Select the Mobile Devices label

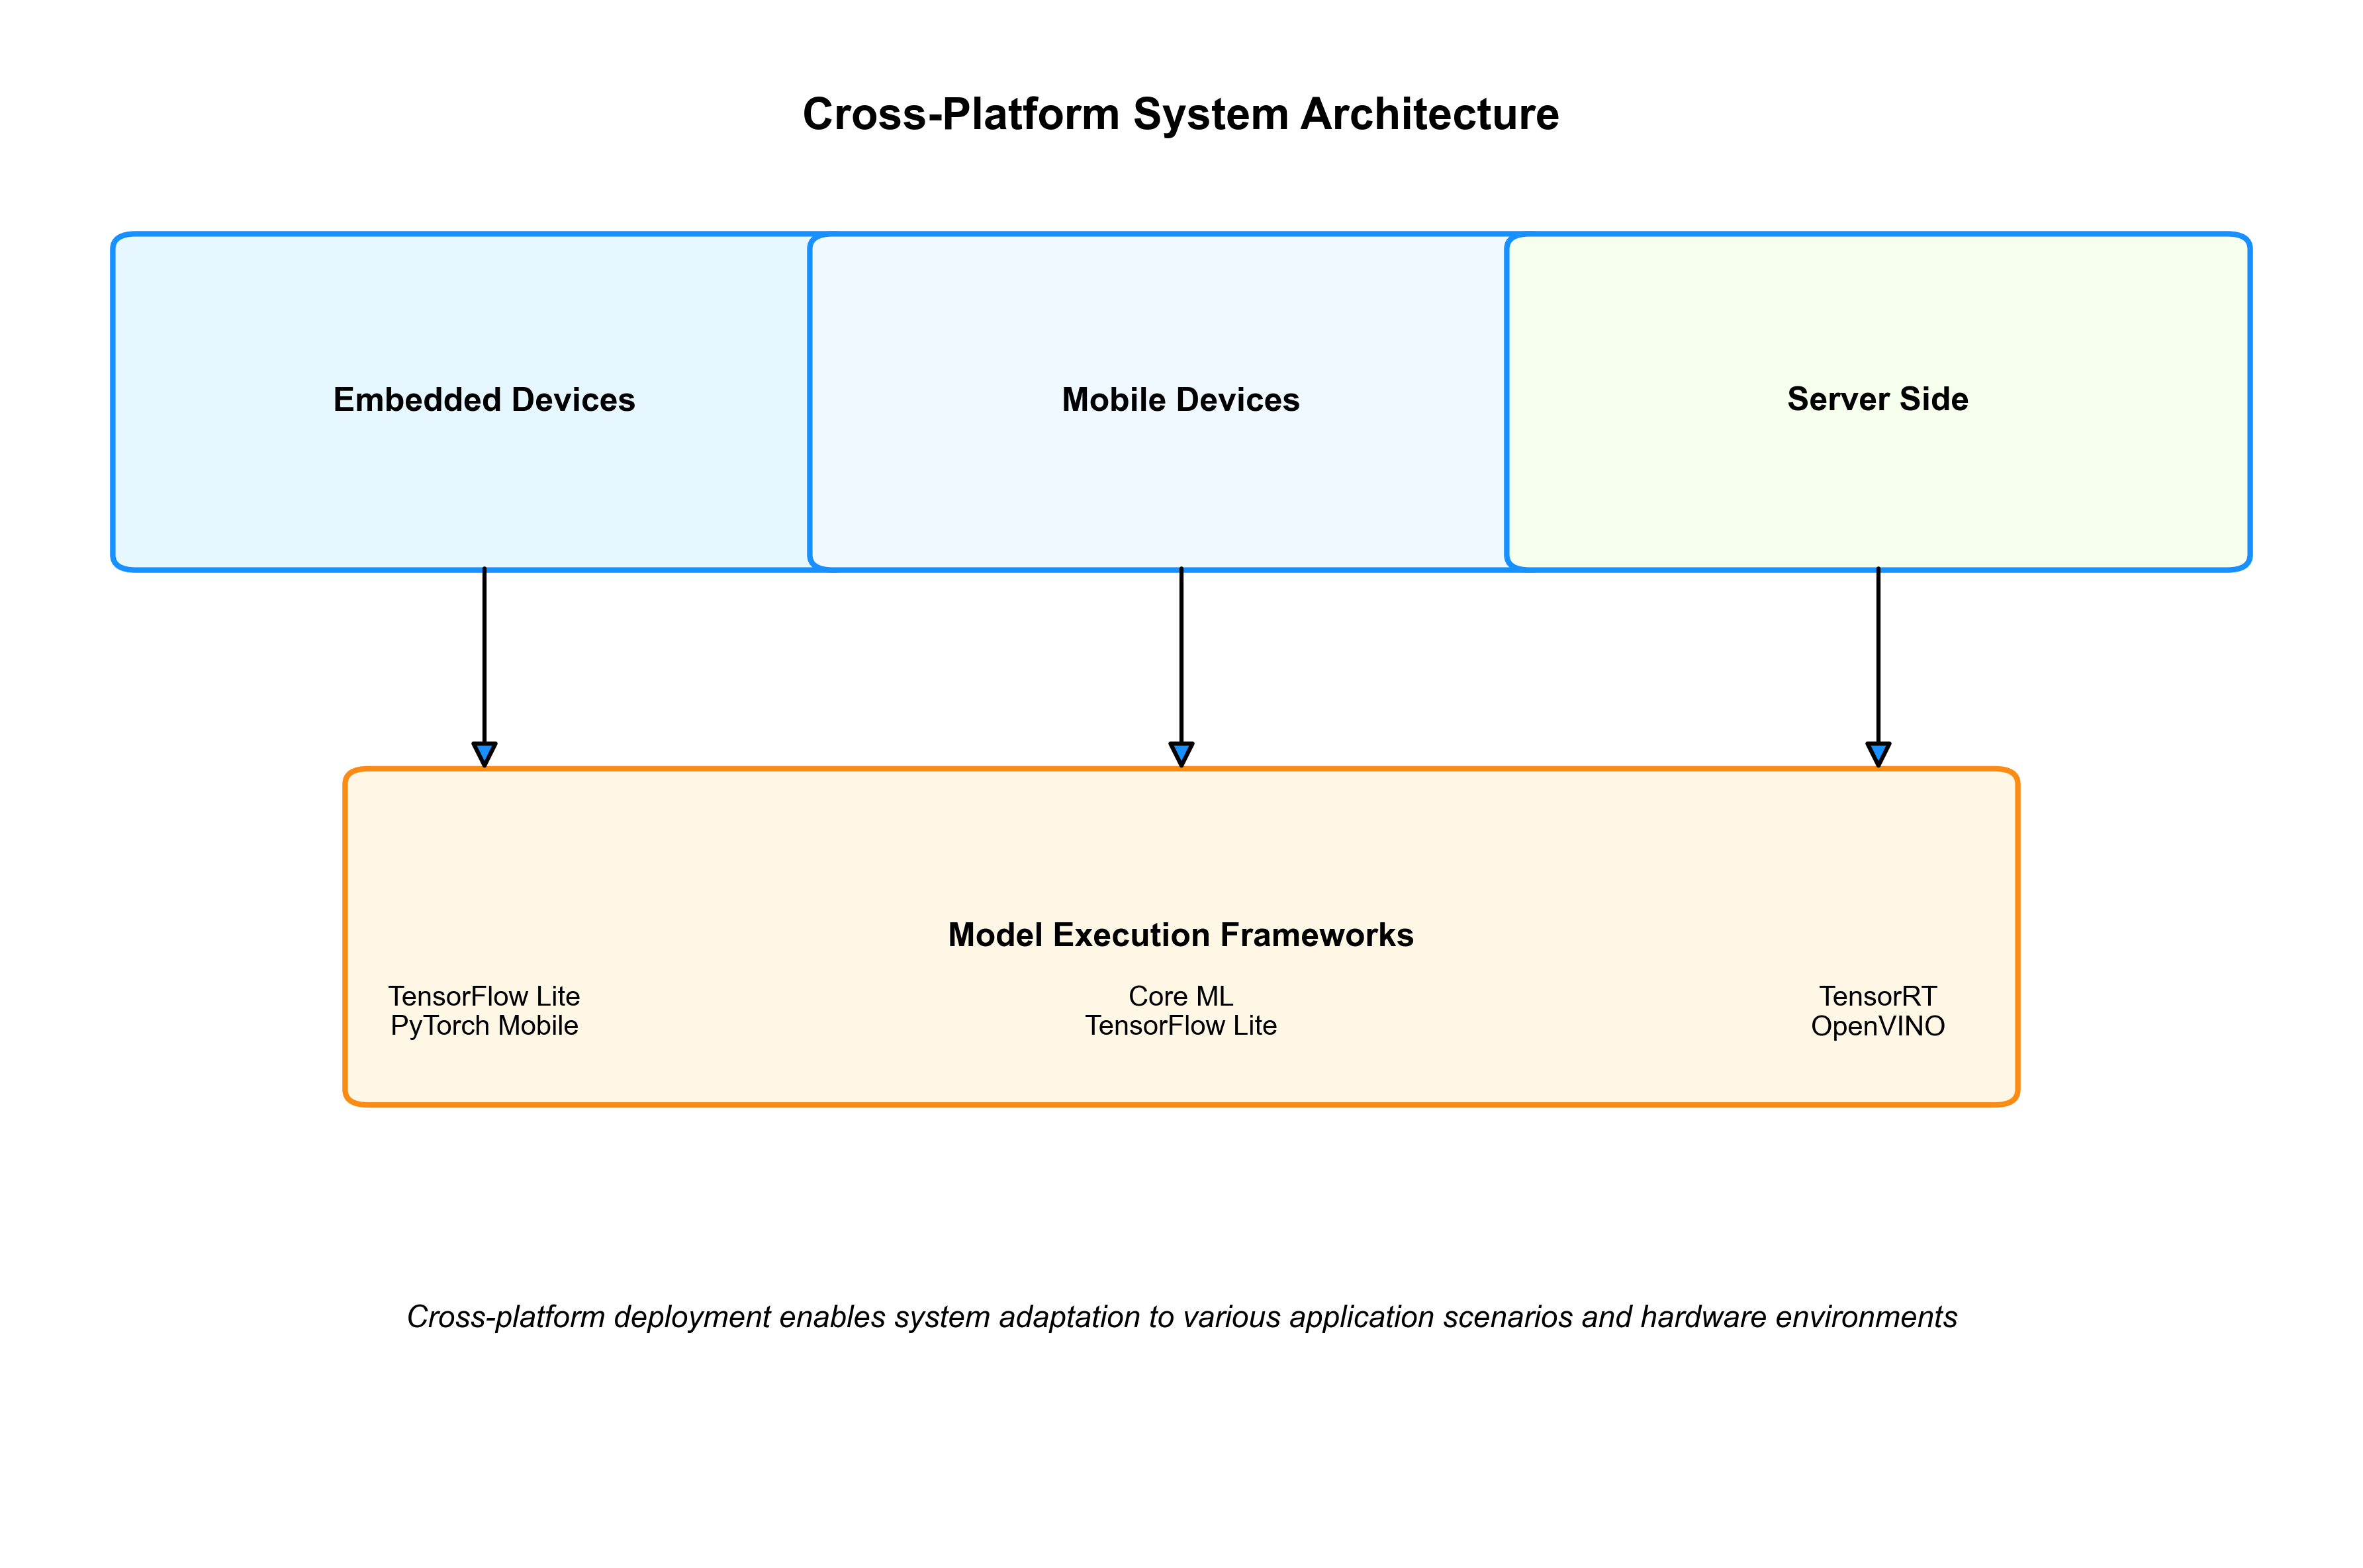1180,400
